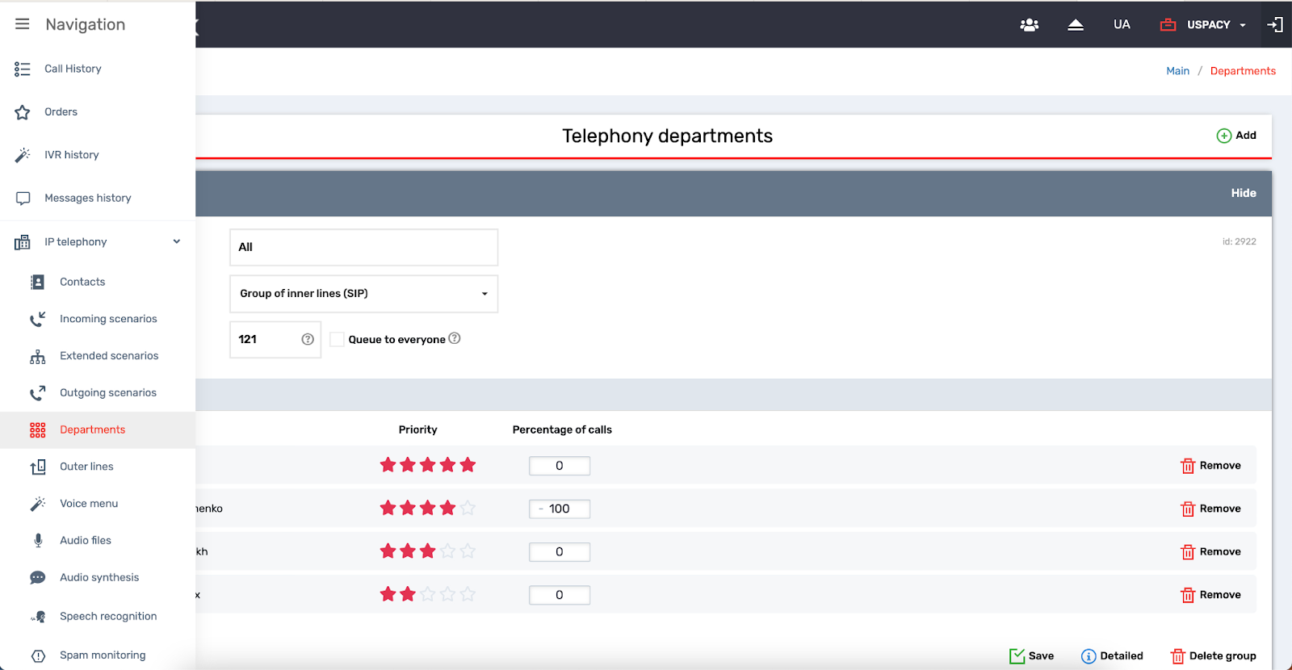Expand the IP telephony section chevron
Viewport: 1292px width, 670px height.
point(177,241)
